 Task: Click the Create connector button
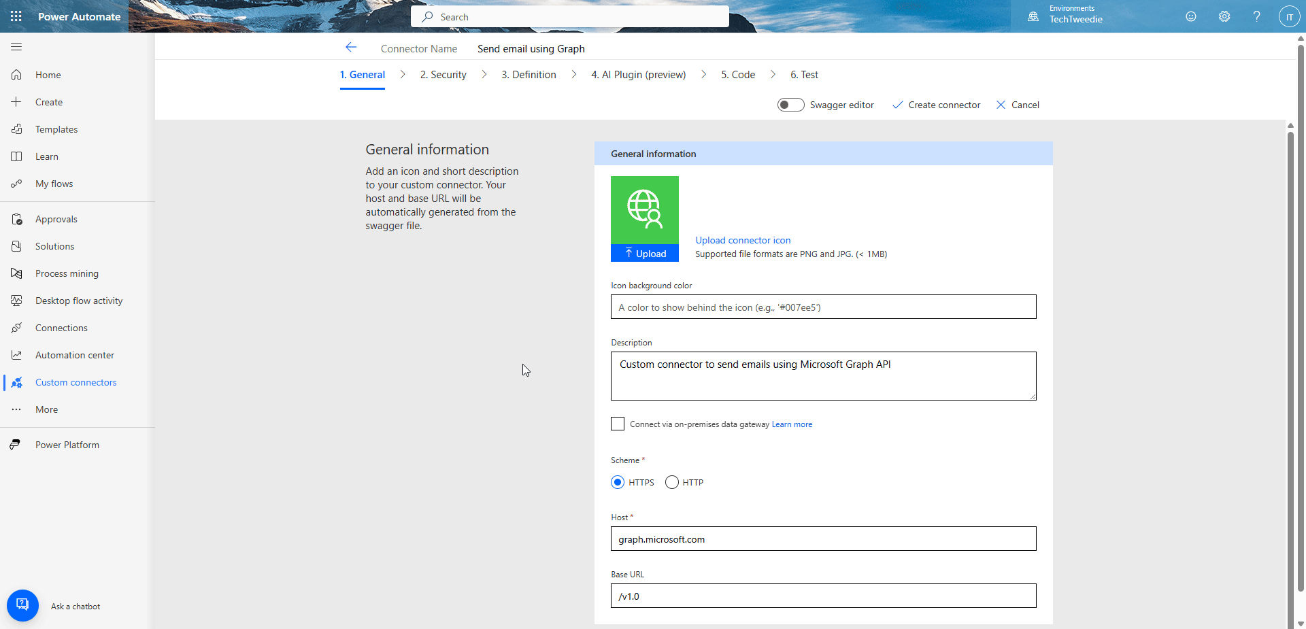point(936,105)
